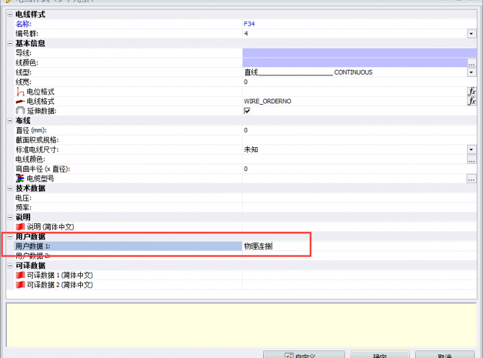Click the 用户数据 2 value field
The height and width of the screenshot is (358, 483).
click(360, 256)
